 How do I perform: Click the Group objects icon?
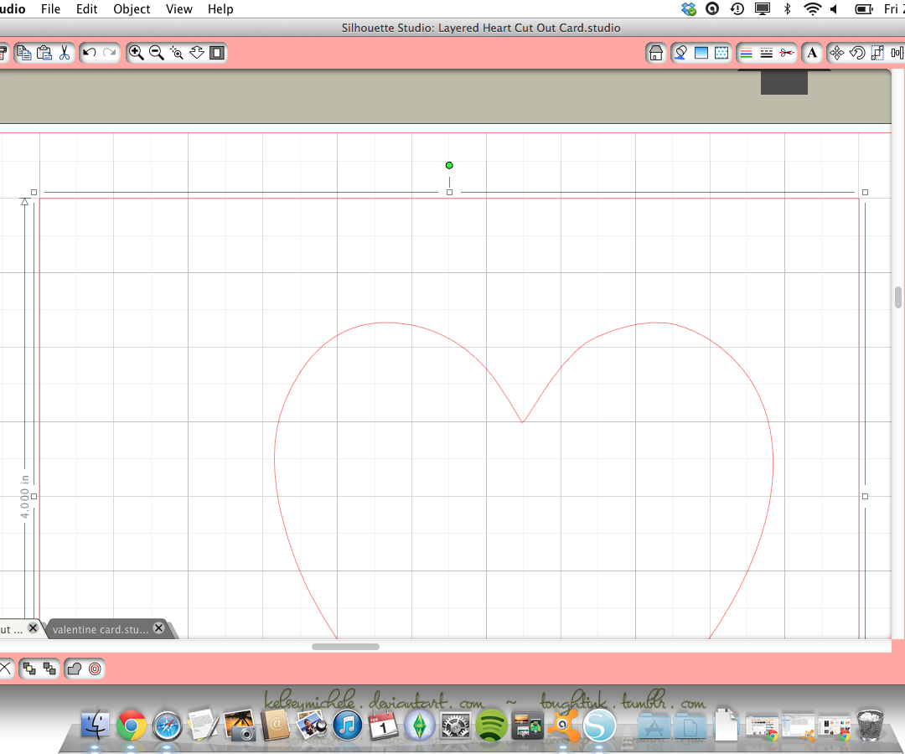[x=28, y=669]
